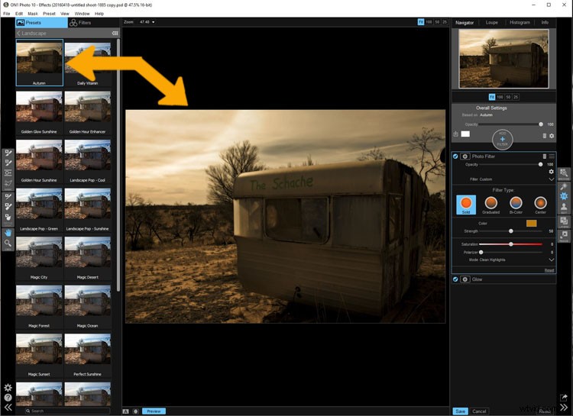Open Overall Settings gear icon
Screen dimensions: 573x416
pos(552,136)
